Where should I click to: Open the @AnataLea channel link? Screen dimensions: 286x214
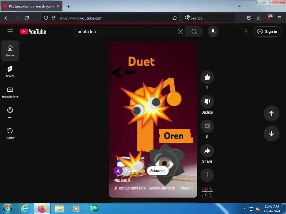click(135, 171)
